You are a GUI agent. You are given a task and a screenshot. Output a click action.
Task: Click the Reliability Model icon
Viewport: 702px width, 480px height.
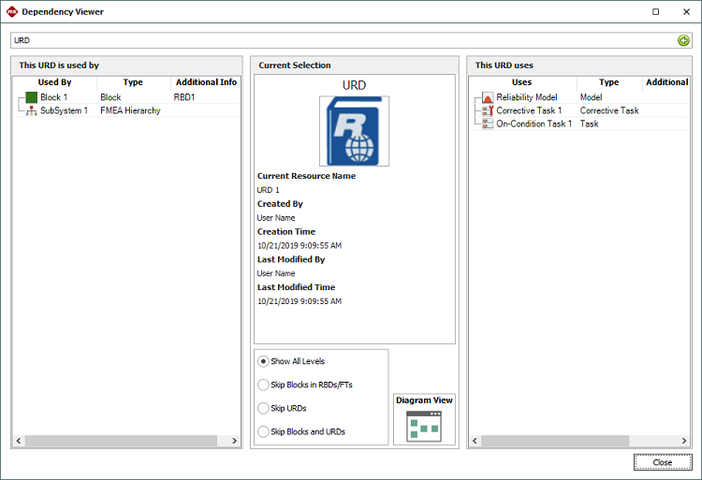tap(487, 97)
